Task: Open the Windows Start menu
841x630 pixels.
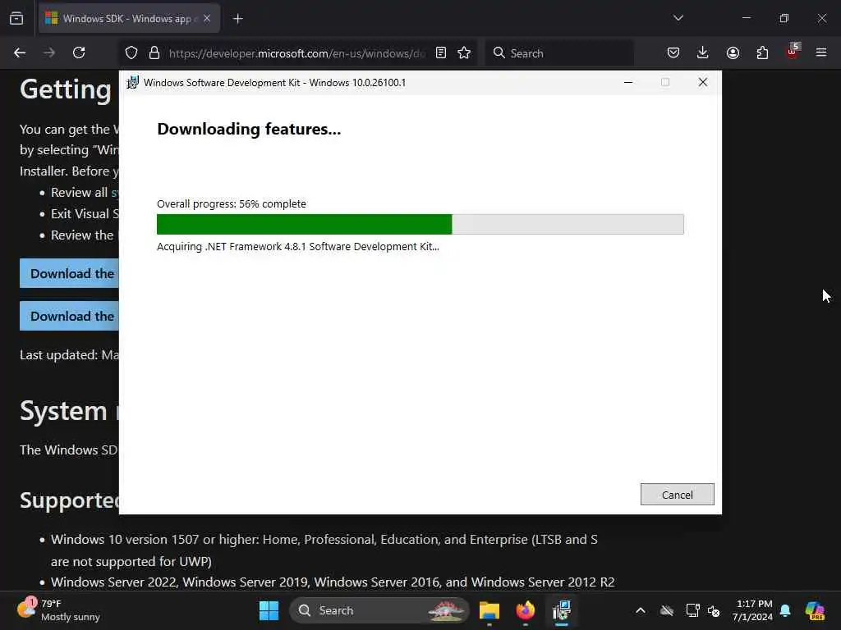Action: (269, 610)
